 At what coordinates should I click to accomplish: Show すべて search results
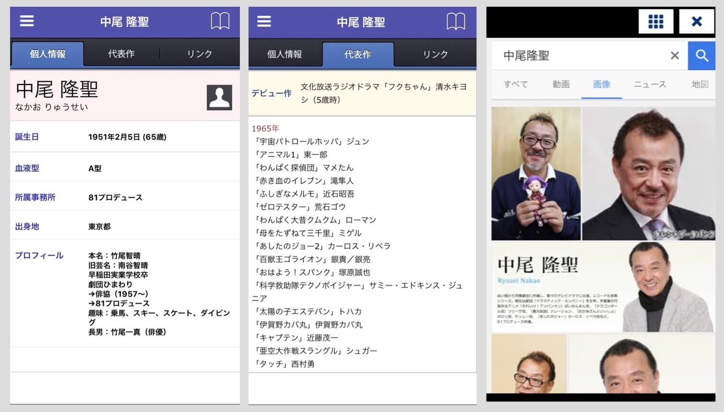coord(515,84)
